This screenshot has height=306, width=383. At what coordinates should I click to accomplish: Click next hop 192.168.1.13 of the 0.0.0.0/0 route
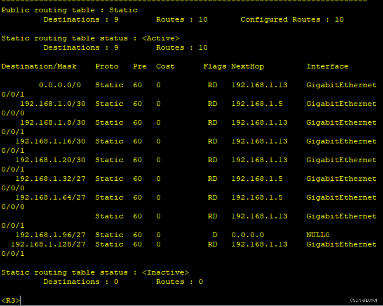[x=259, y=85]
